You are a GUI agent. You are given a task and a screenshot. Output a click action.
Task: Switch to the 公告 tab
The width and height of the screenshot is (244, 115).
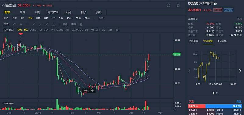click(22, 12)
